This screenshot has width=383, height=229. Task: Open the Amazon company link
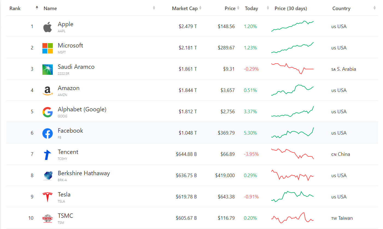(x=69, y=88)
